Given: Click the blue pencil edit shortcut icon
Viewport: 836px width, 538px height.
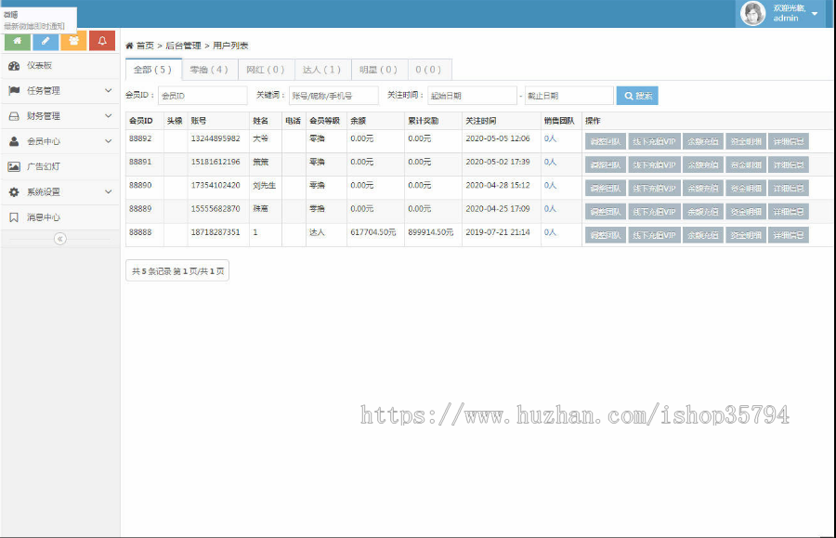Looking at the screenshot, I should click(46, 41).
